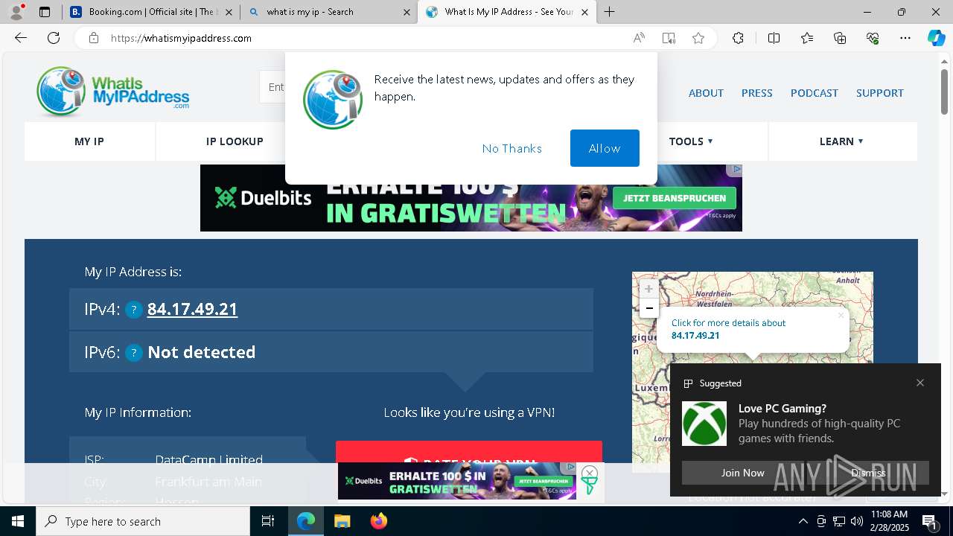The image size is (953, 536).
Task: Open Immersive reader icon
Action: (669, 38)
